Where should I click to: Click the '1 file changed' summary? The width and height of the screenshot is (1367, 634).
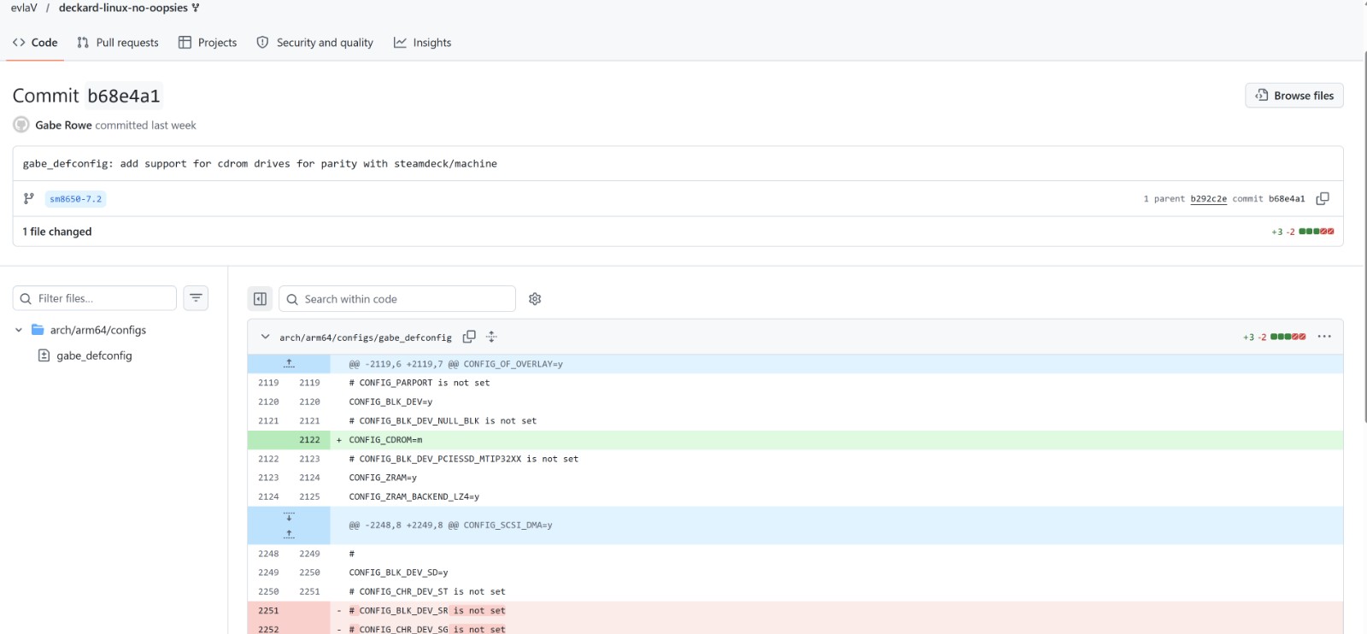pyautogui.click(x=57, y=232)
